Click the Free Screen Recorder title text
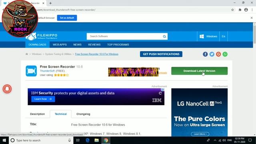 [57, 67]
